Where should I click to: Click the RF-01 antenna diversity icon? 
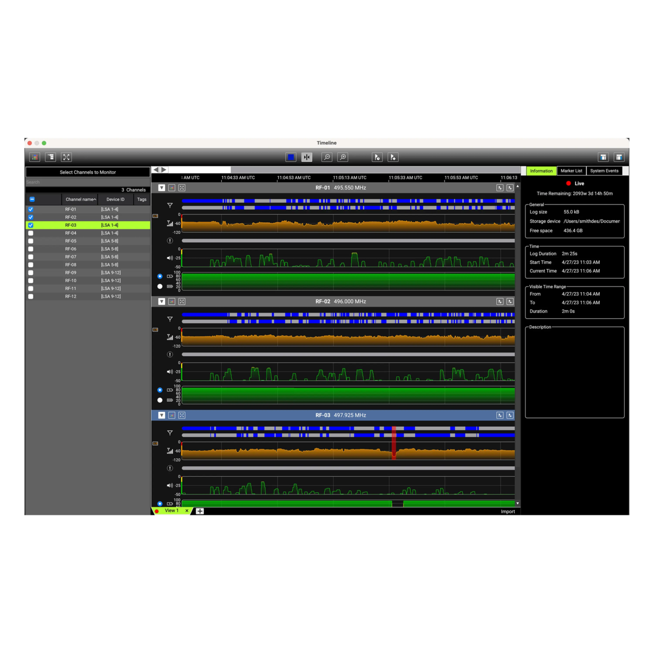[x=170, y=205]
